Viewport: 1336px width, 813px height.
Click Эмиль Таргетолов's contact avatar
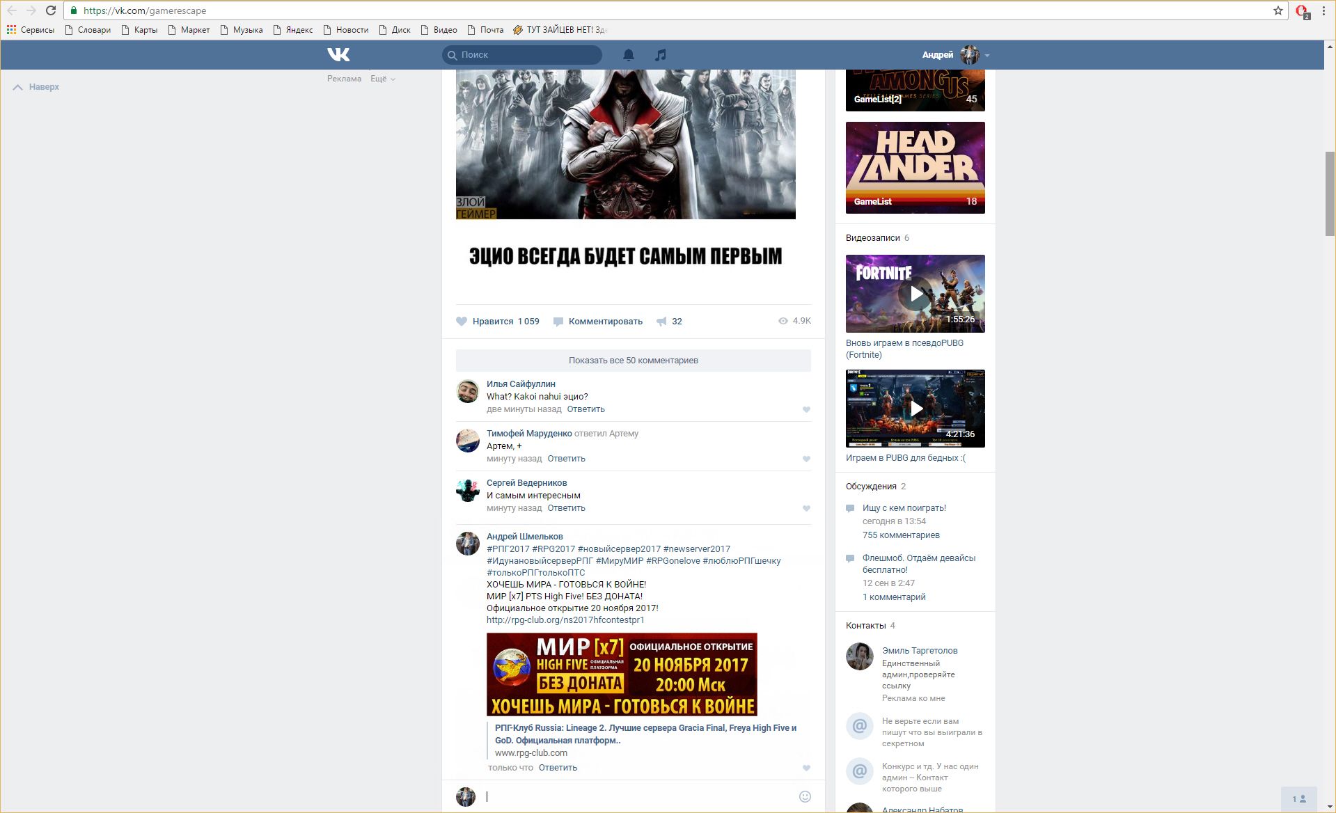click(859, 656)
